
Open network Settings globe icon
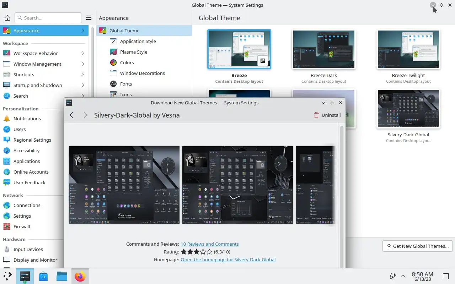click(7, 216)
